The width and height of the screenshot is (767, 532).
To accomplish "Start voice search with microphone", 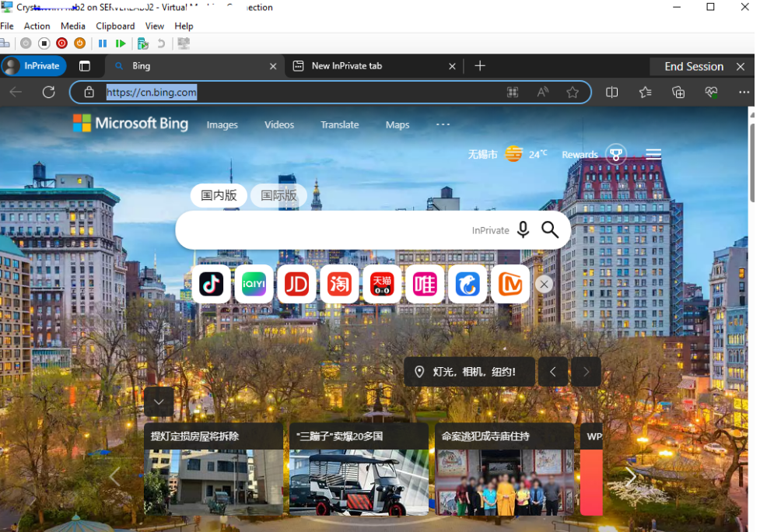I will [523, 229].
